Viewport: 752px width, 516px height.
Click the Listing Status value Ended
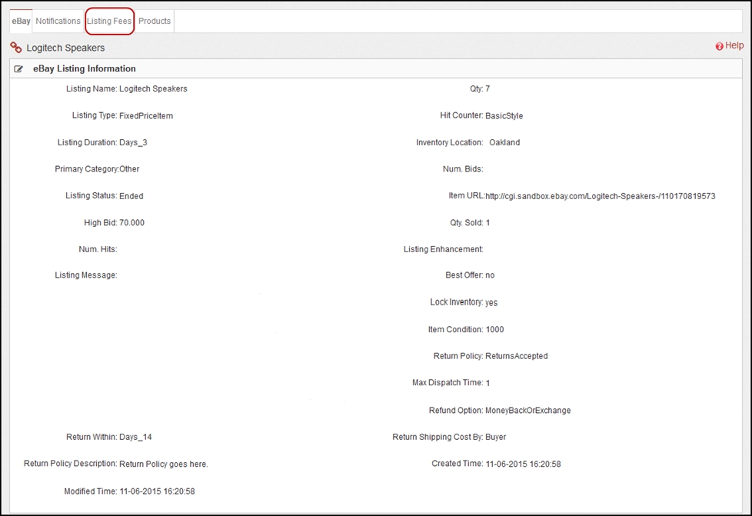pos(131,195)
